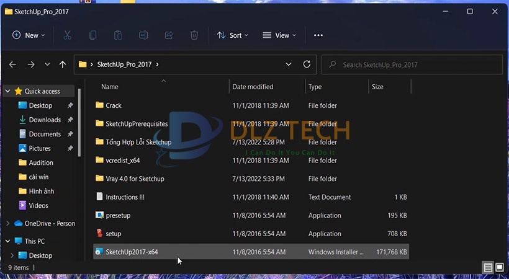Select the SketchUp2017-x64 installer file
Screen dimensions: 509x279
tap(132, 252)
